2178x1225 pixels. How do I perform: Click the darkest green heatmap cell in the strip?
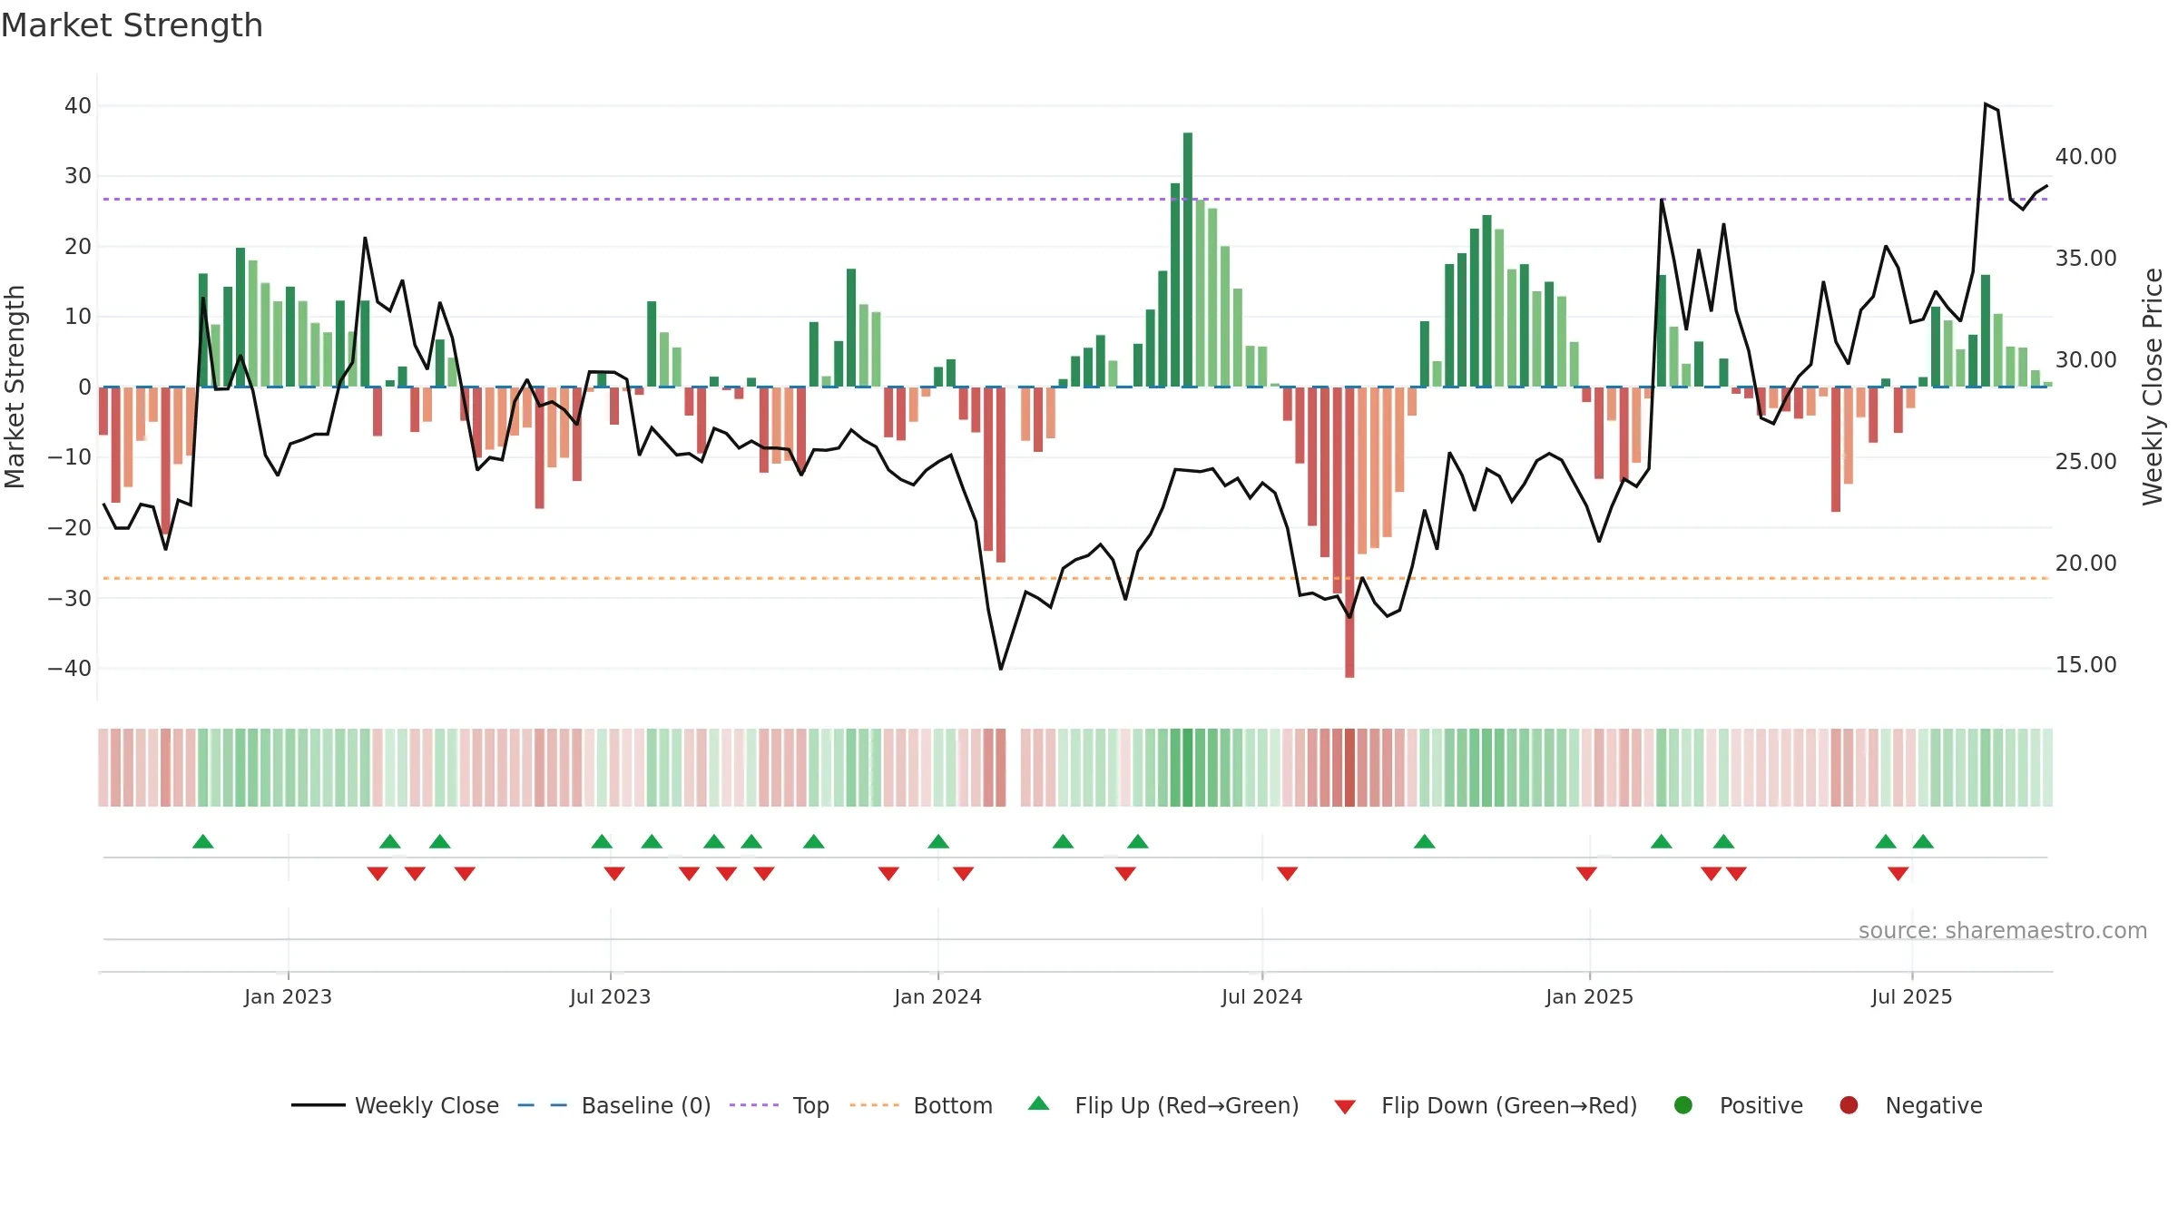(x=1188, y=768)
